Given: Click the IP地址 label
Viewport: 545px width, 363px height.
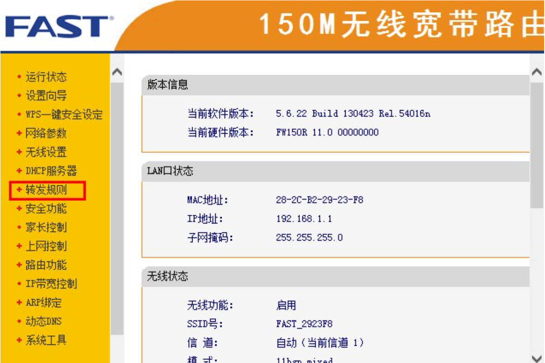Looking at the screenshot, I should 205,219.
